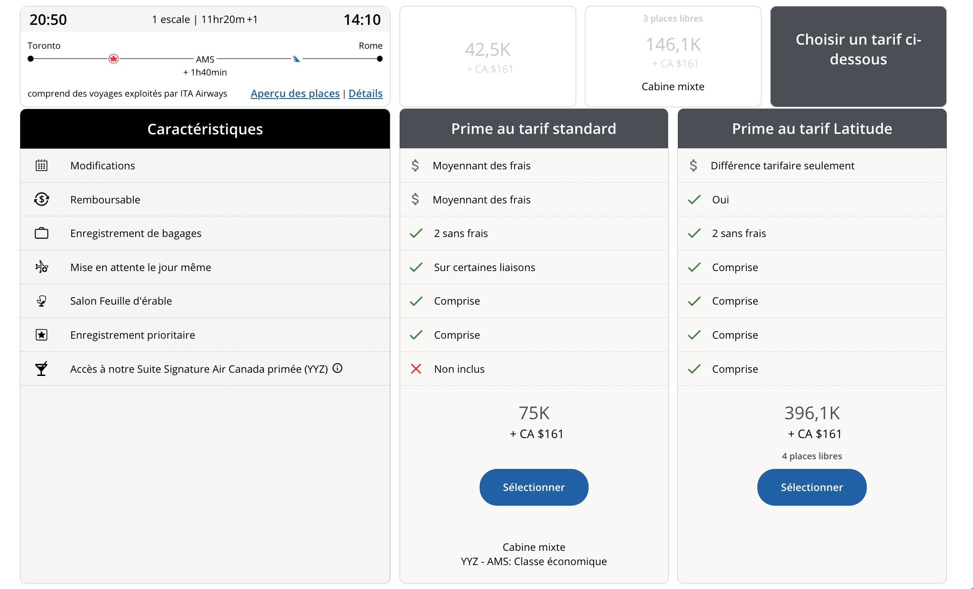Click the checkmark beside Sur certaines liaisons
Image resolution: width=973 pixels, height=589 pixels.
416,267
